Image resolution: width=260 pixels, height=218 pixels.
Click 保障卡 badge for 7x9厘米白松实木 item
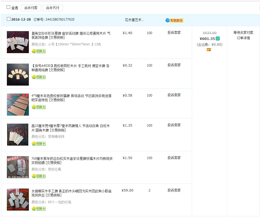pos(39,176)
